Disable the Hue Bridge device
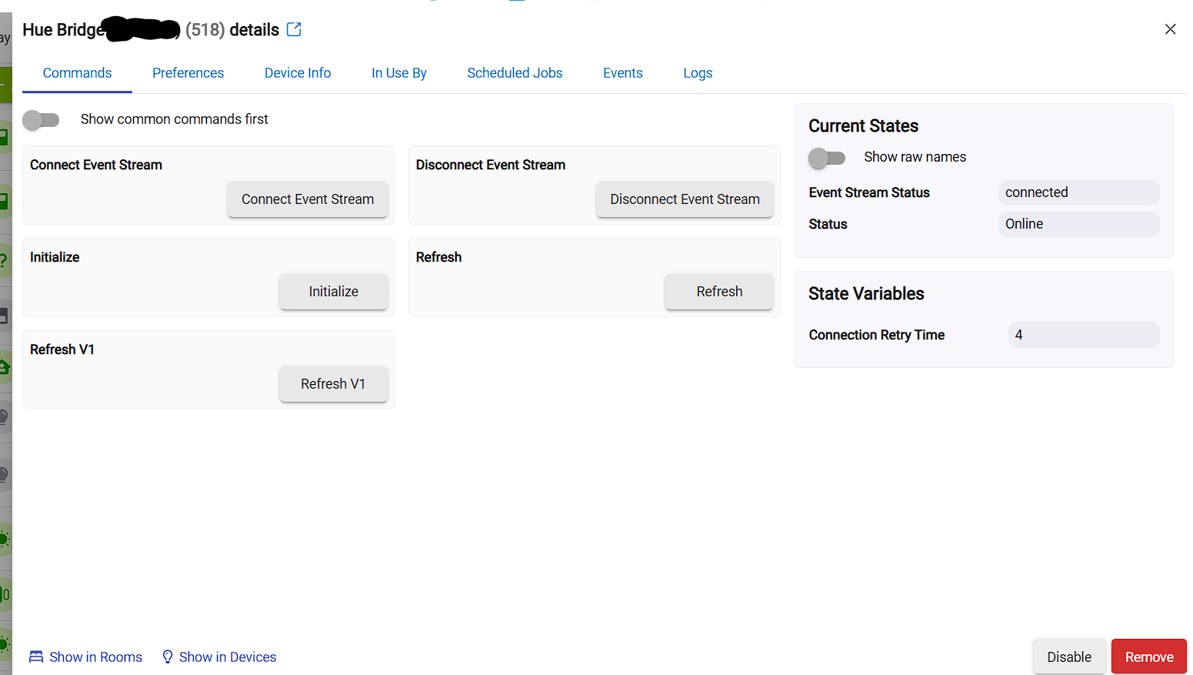The image size is (1193, 675). point(1068,657)
